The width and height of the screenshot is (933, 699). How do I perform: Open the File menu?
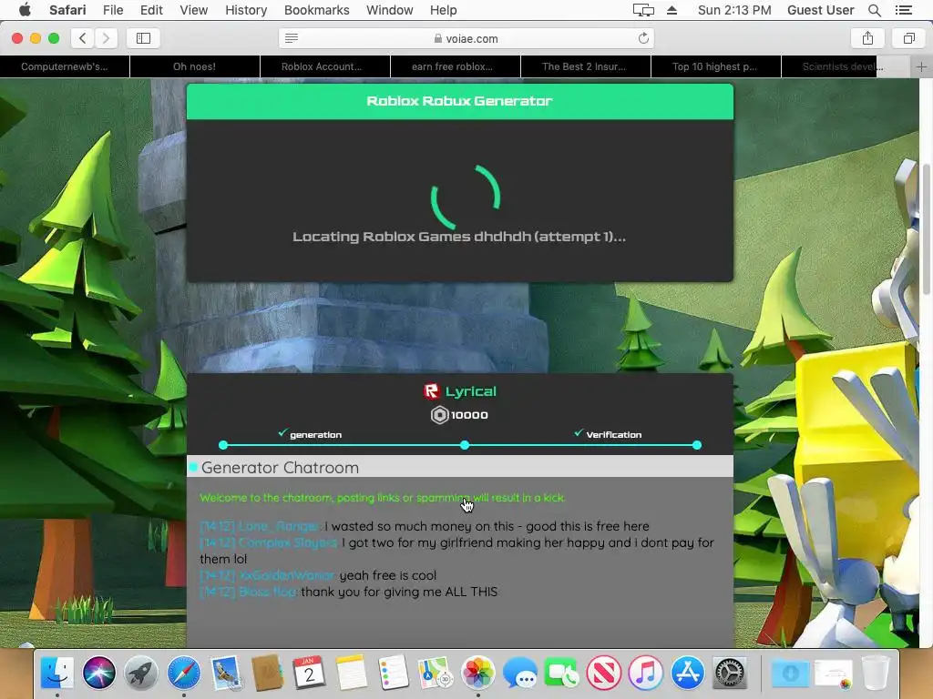click(112, 10)
